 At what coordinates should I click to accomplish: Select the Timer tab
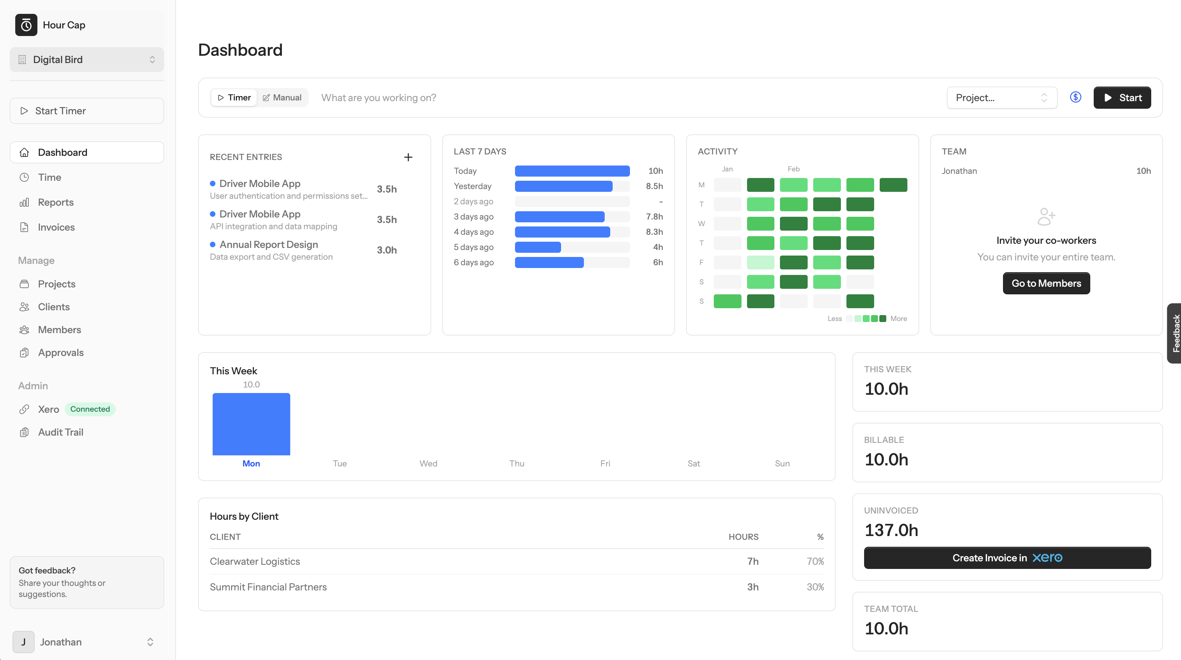[234, 97]
